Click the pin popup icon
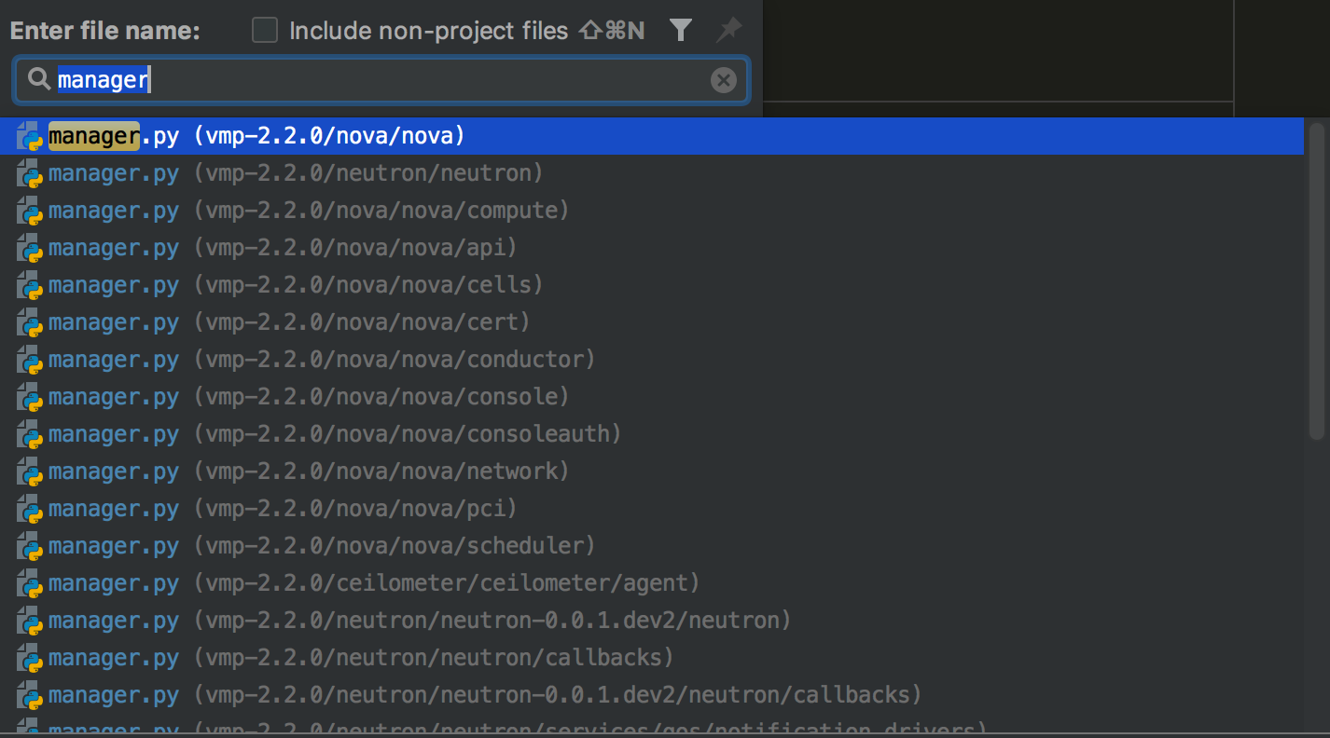This screenshot has height=738, width=1330. (728, 31)
